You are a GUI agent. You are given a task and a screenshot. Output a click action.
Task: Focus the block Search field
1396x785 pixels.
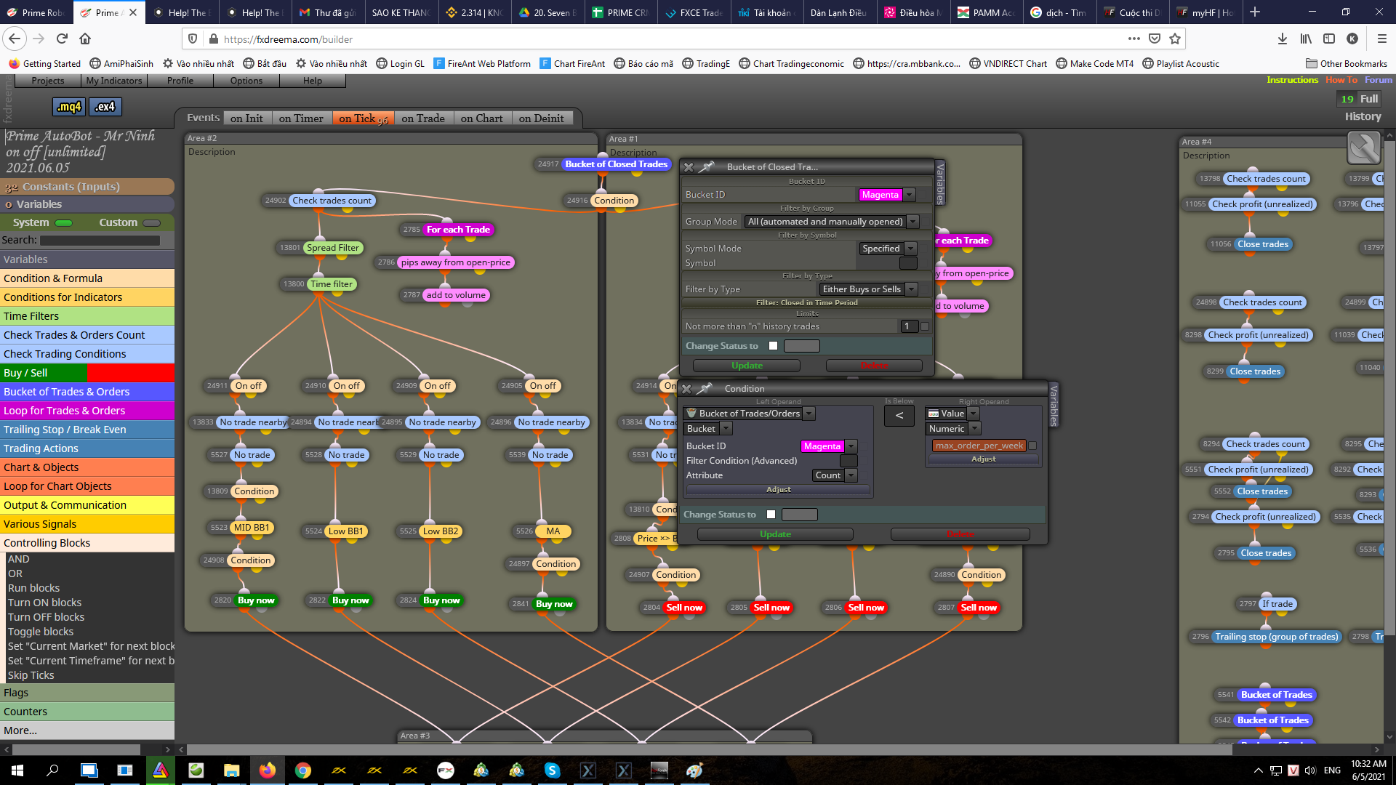100,241
